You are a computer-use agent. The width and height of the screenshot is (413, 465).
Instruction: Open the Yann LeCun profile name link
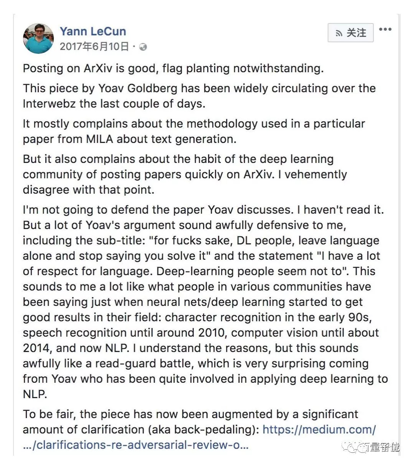pyautogui.click(x=93, y=31)
